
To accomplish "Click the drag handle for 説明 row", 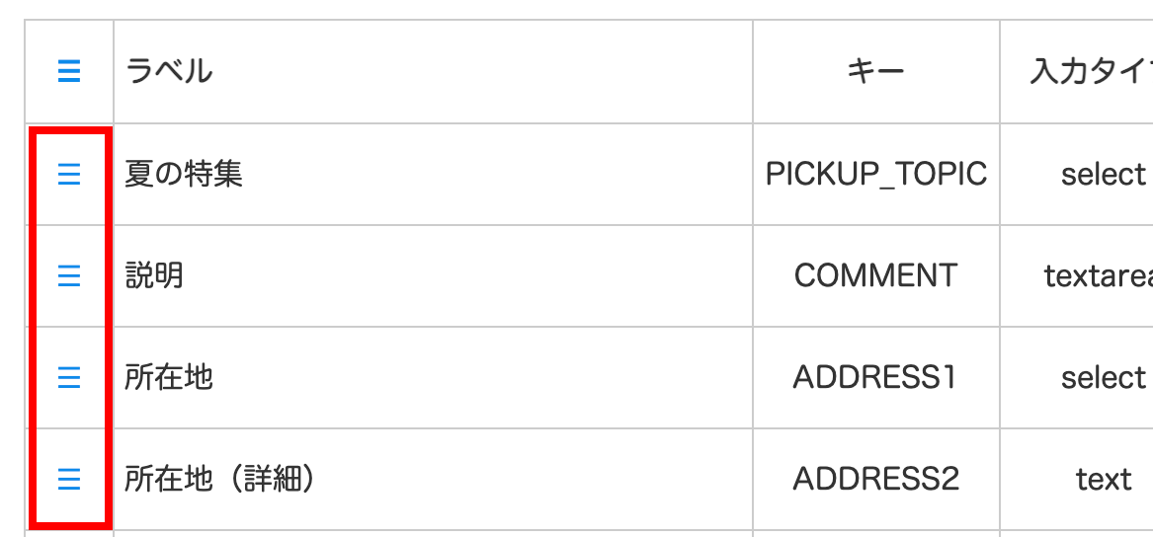I will 69,276.
